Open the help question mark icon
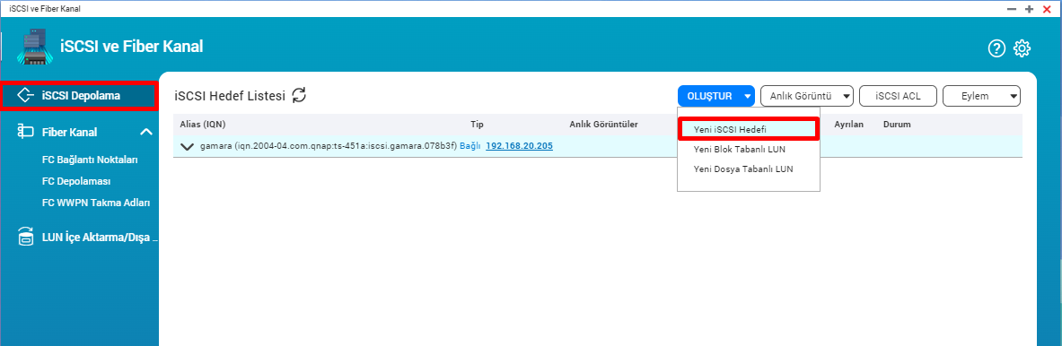1062x346 pixels. (x=996, y=48)
